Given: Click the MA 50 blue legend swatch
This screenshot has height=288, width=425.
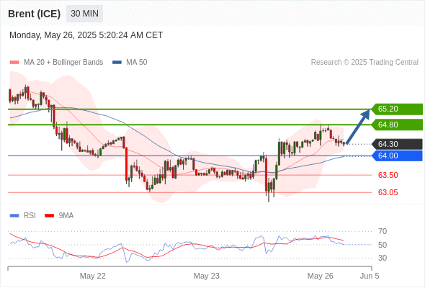Looking at the screenshot, I should point(117,63).
